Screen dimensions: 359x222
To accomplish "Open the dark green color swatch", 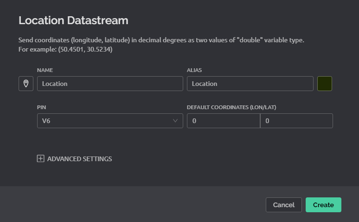I will 324,84.
